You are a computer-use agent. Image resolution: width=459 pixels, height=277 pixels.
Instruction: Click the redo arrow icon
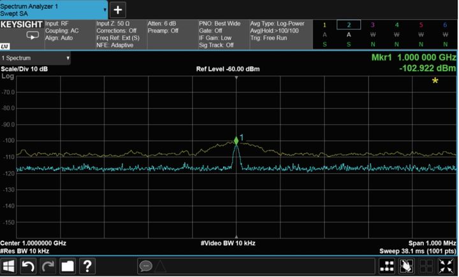click(x=48, y=266)
